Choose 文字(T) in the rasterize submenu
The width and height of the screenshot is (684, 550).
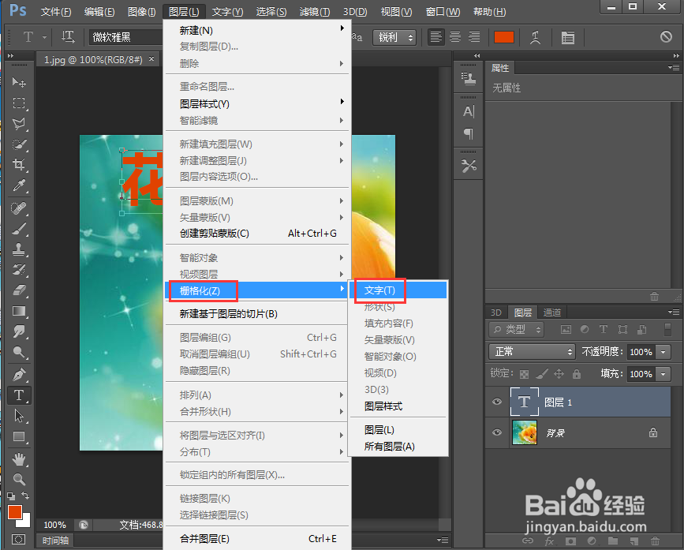pyautogui.click(x=398, y=290)
